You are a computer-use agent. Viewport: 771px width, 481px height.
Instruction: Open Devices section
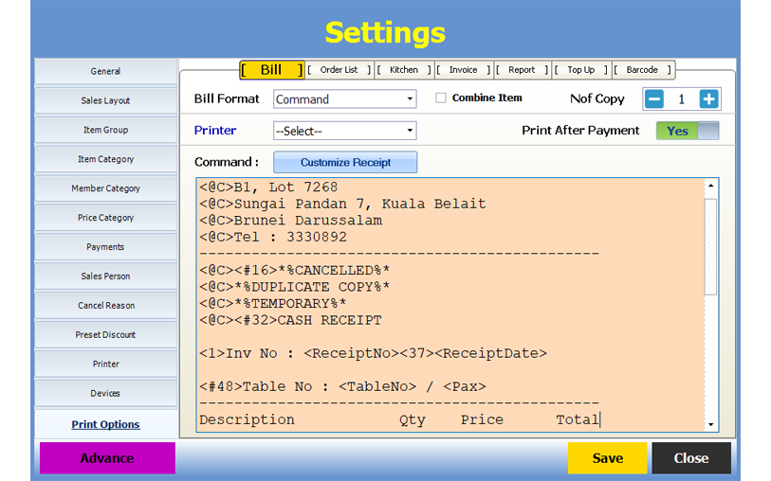click(105, 393)
